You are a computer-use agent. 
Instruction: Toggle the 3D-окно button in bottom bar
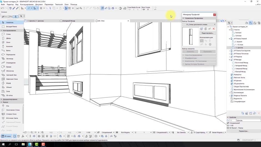[6, 136]
